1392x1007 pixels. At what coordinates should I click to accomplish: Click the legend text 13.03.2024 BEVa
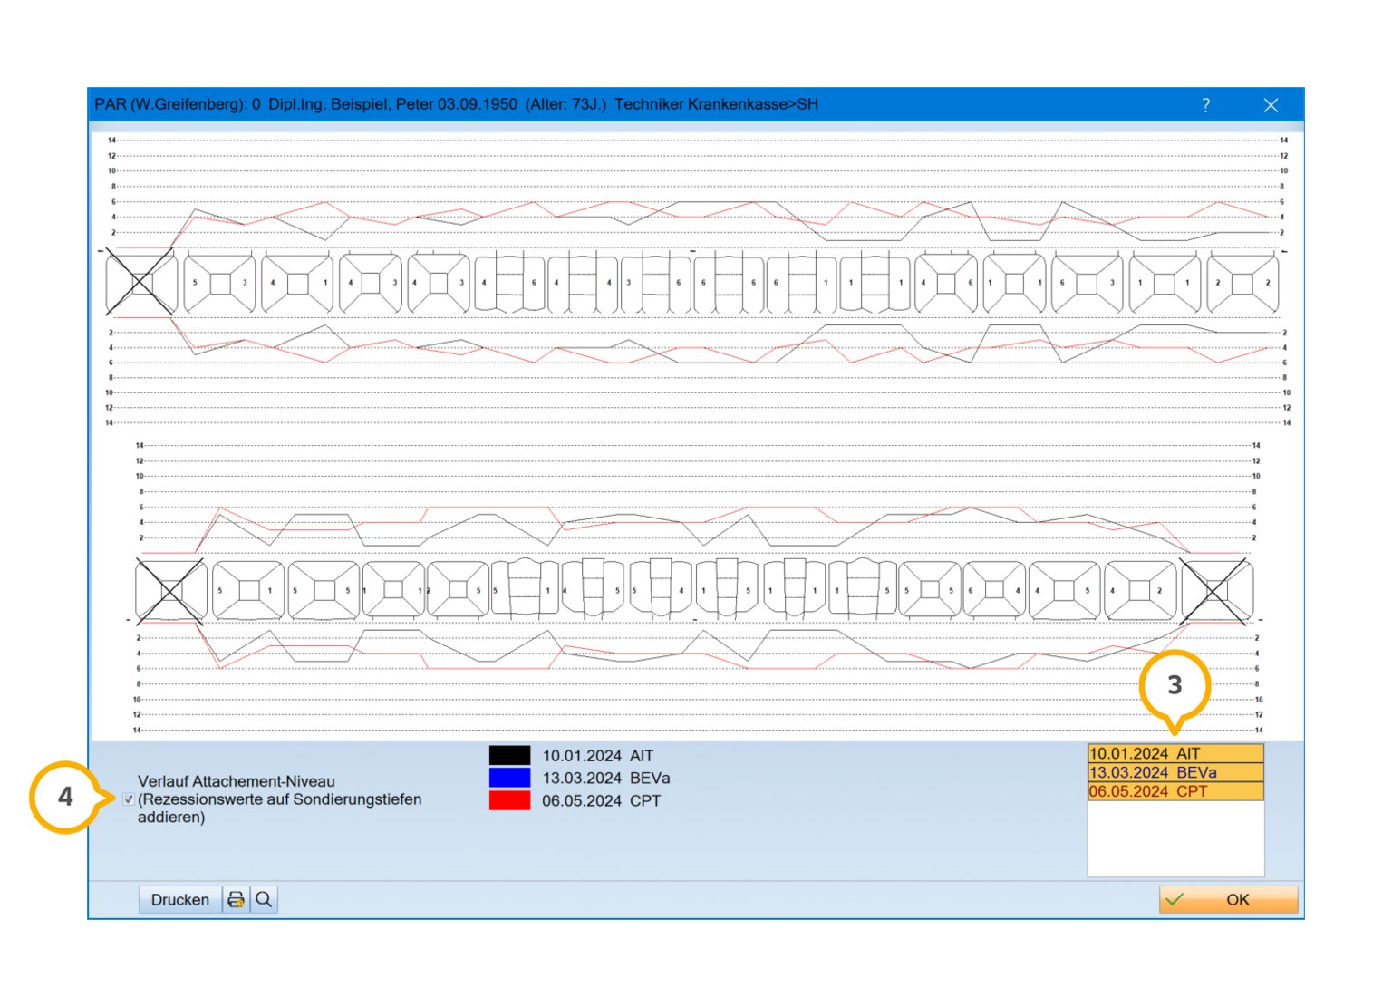(606, 779)
